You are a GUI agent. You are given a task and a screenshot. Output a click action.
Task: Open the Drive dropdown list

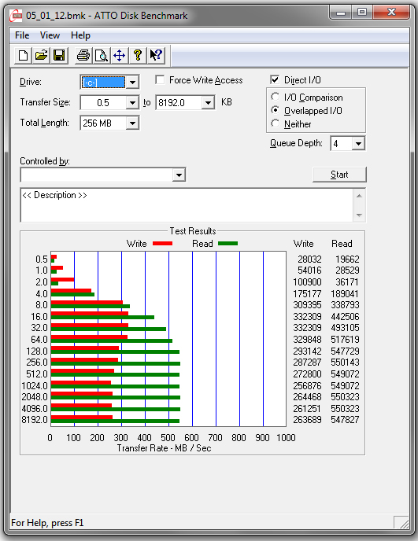pyautogui.click(x=132, y=82)
